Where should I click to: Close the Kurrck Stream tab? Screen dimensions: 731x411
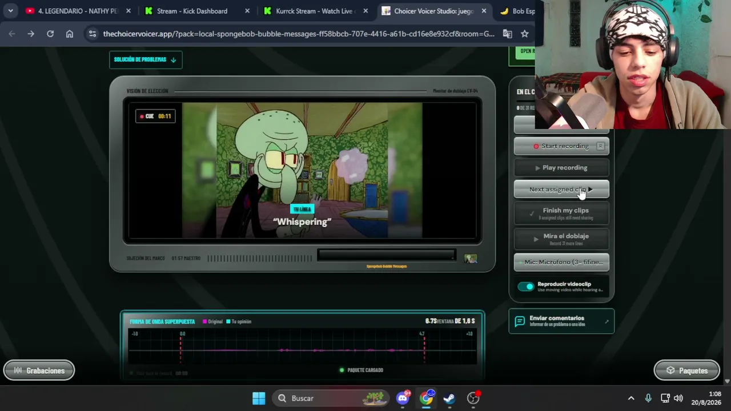(365, 11)
